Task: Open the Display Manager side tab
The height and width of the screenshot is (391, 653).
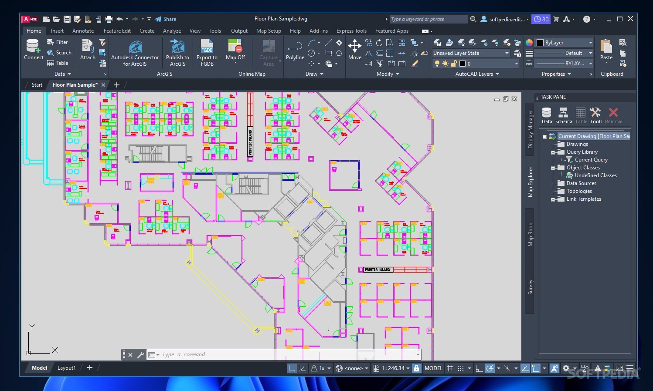Action: (x=530, y=129)
